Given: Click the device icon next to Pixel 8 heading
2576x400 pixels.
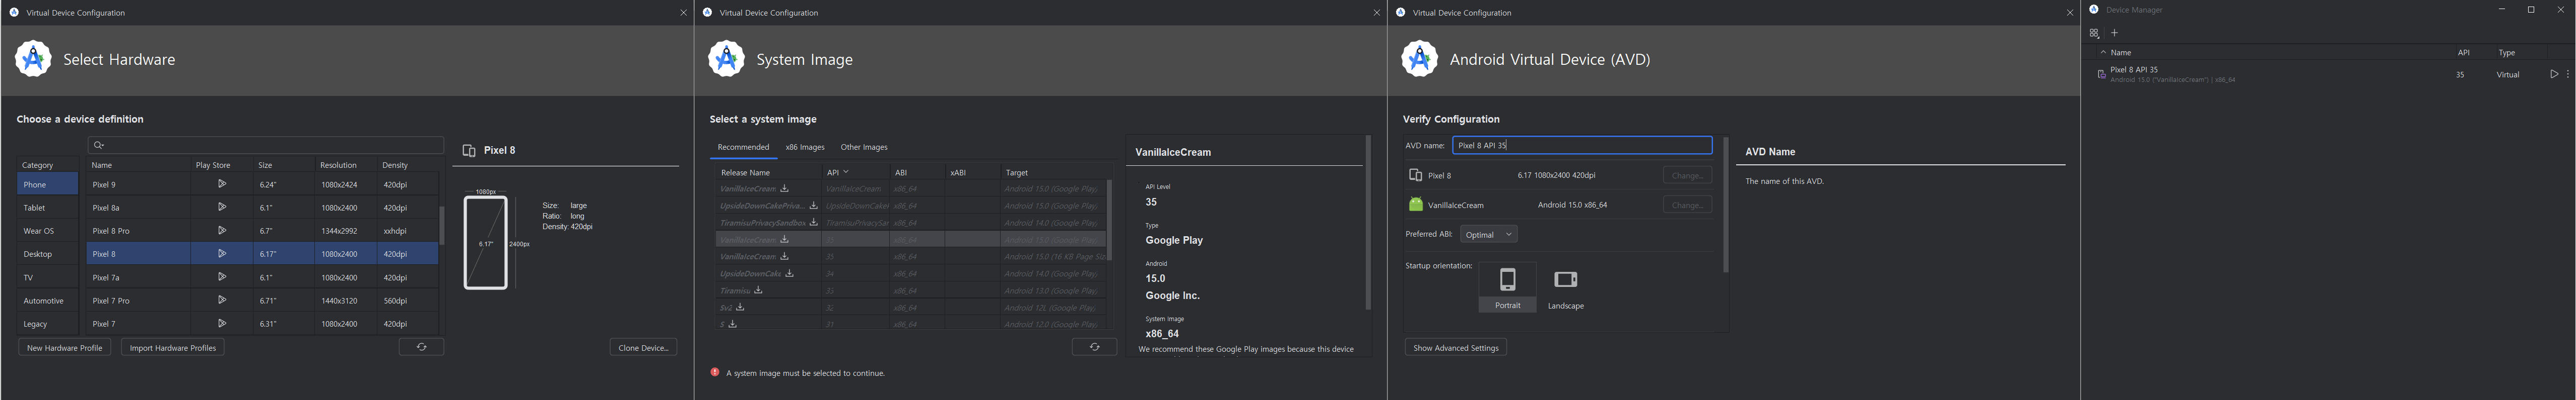Looking at the screenshot, I should click(x=469, y=151).
